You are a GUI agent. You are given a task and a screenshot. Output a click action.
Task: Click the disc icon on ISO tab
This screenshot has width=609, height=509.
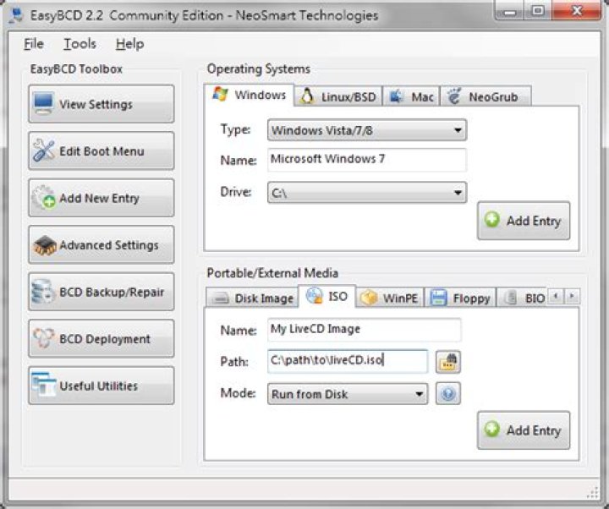click(x=314, y=296)
